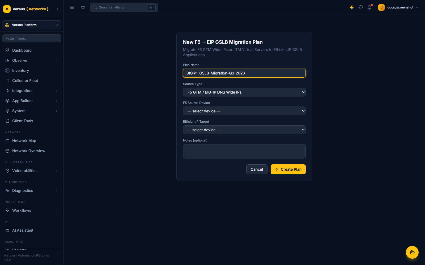This screenshot has height=265, width=425.
Task: Collapse the sidebar using the chevron icon
Action: (57, 9)
